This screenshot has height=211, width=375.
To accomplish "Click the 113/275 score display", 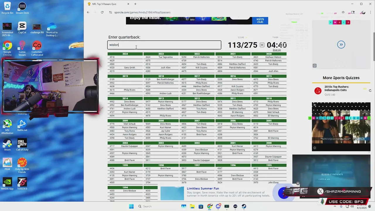I will click(x=243, y=45).
